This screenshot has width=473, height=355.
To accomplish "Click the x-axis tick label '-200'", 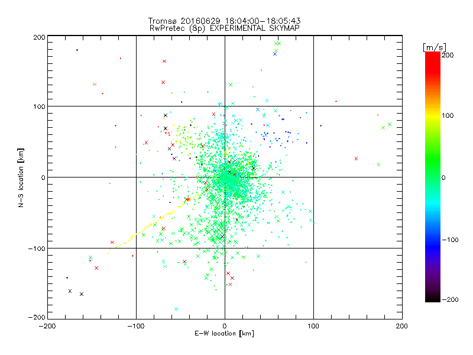I will [47, 326].
